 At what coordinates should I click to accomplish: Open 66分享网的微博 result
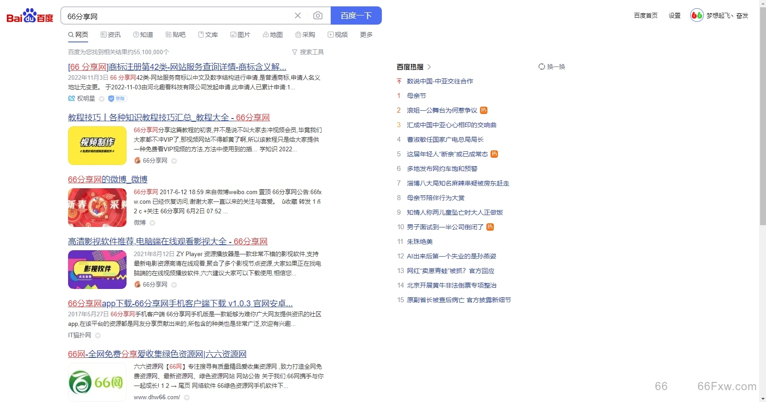pyautogui.click(x=108, y=180)
